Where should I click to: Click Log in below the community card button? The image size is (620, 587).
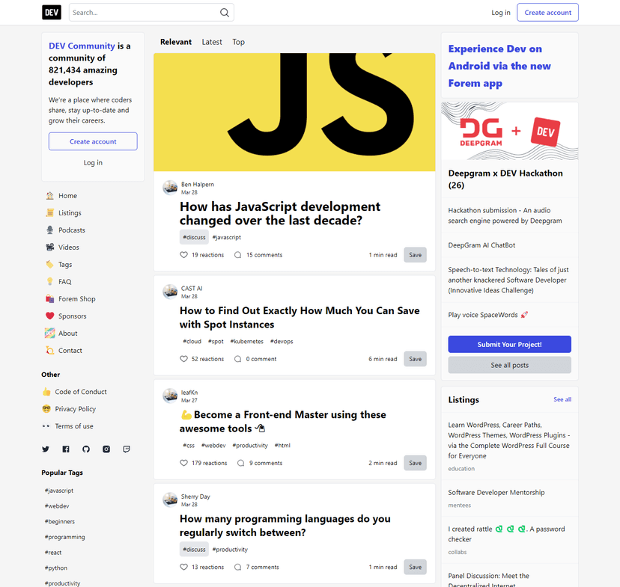[93, 162]
